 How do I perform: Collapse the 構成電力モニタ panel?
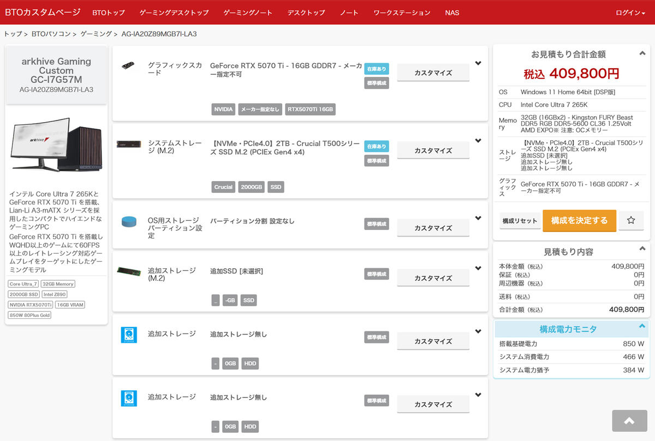click(642, 326)
